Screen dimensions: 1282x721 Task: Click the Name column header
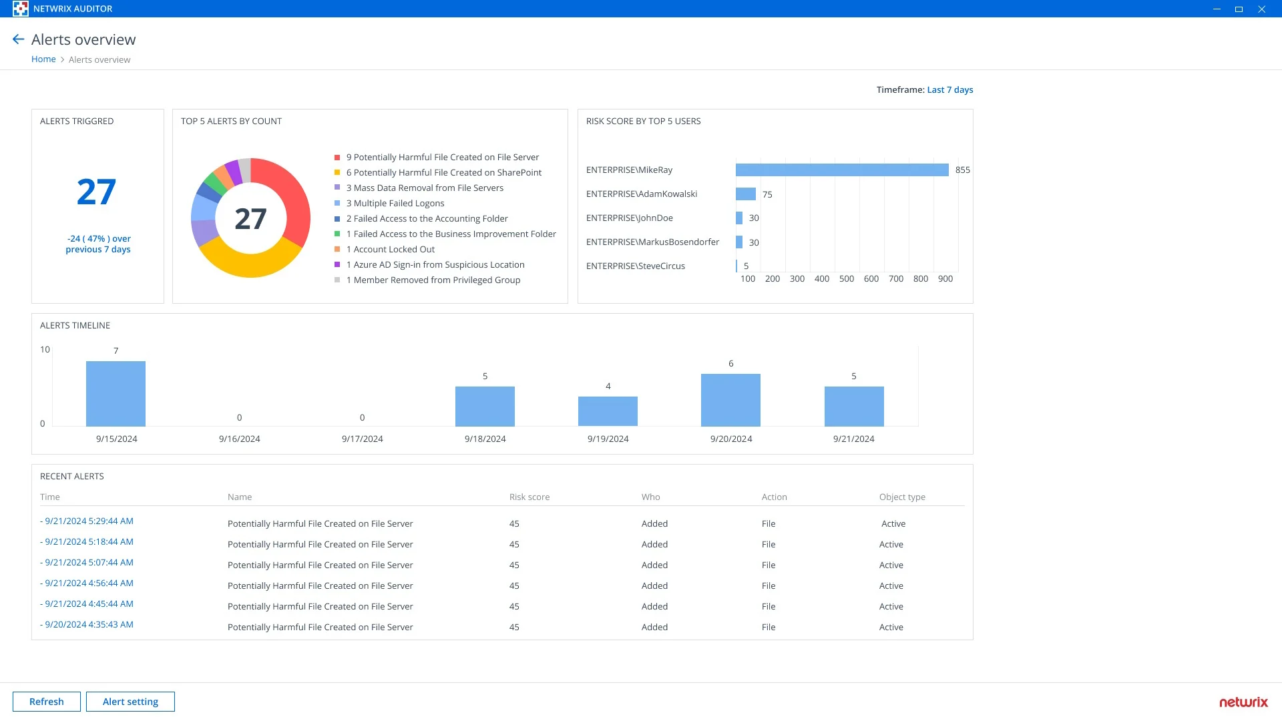click(x=240, y=497)
